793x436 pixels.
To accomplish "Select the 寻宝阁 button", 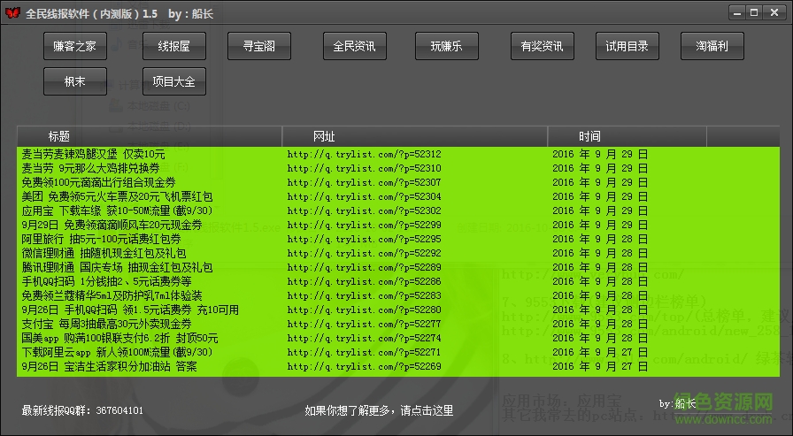I will point(259,46).
